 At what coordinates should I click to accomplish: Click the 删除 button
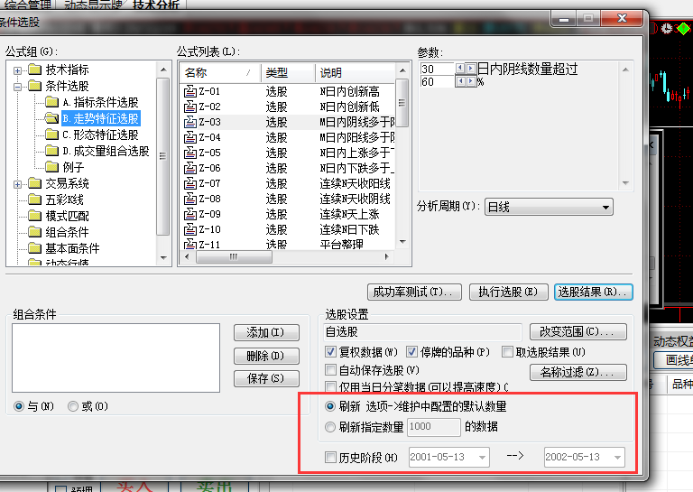pyautogui.click(x=266, y=356)
